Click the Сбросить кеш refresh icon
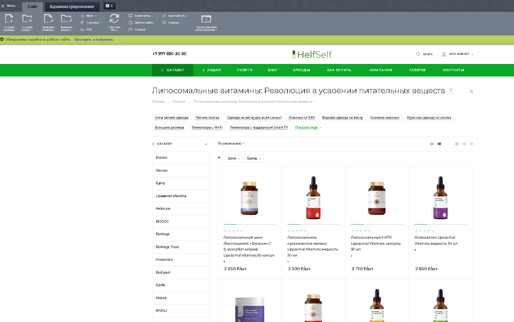 tap(114, 18)
